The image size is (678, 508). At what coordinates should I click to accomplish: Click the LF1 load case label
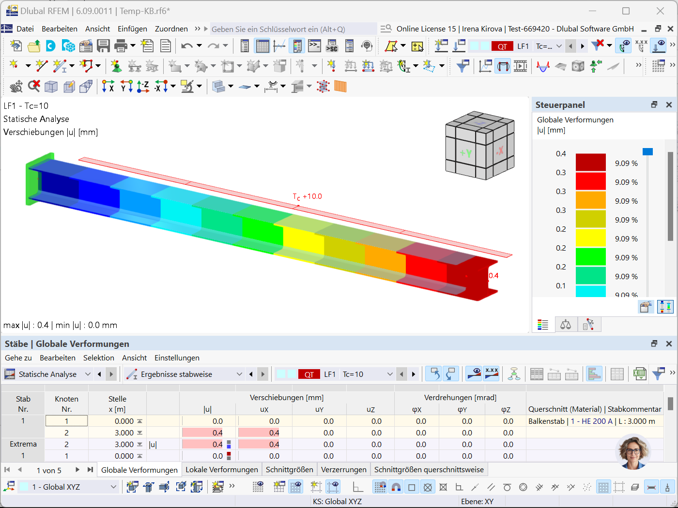point(524,46)
